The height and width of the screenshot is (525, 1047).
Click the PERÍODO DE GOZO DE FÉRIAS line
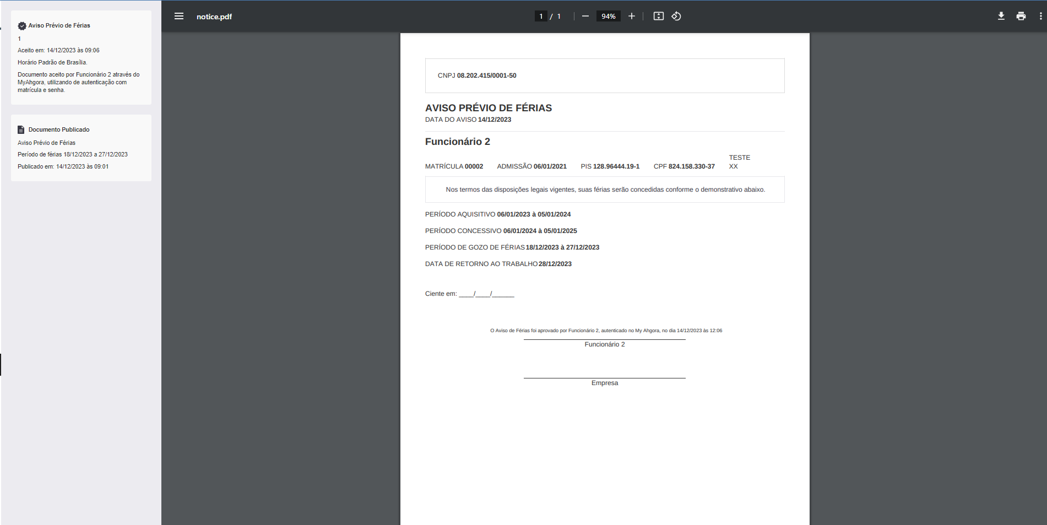(x=512, y=247)
